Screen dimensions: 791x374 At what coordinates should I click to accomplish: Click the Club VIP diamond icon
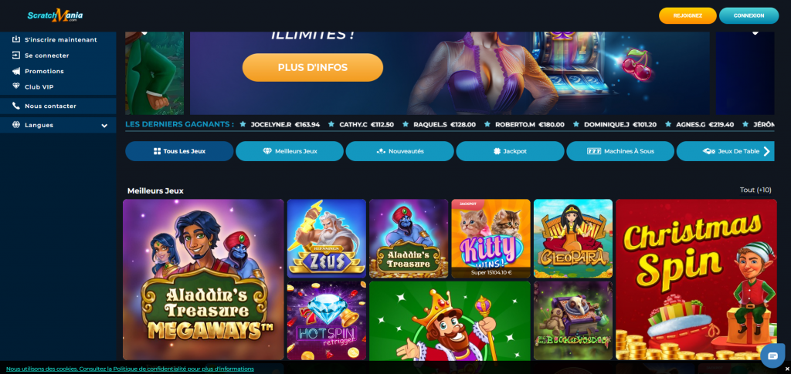[16, 86]
